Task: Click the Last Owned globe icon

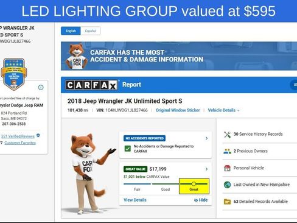Action: point(227,185)
